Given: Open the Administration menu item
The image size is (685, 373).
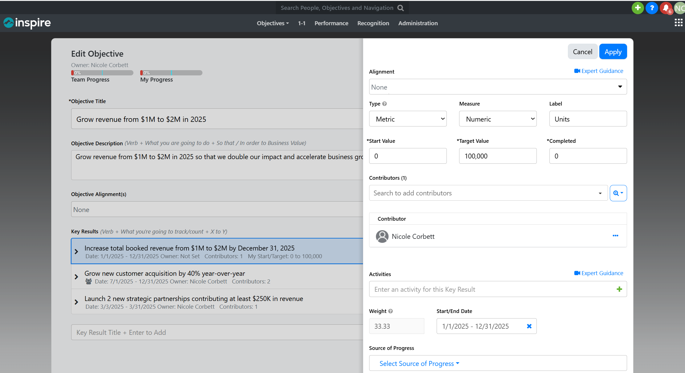Looking at the screenshot, I should coord(418,23).
